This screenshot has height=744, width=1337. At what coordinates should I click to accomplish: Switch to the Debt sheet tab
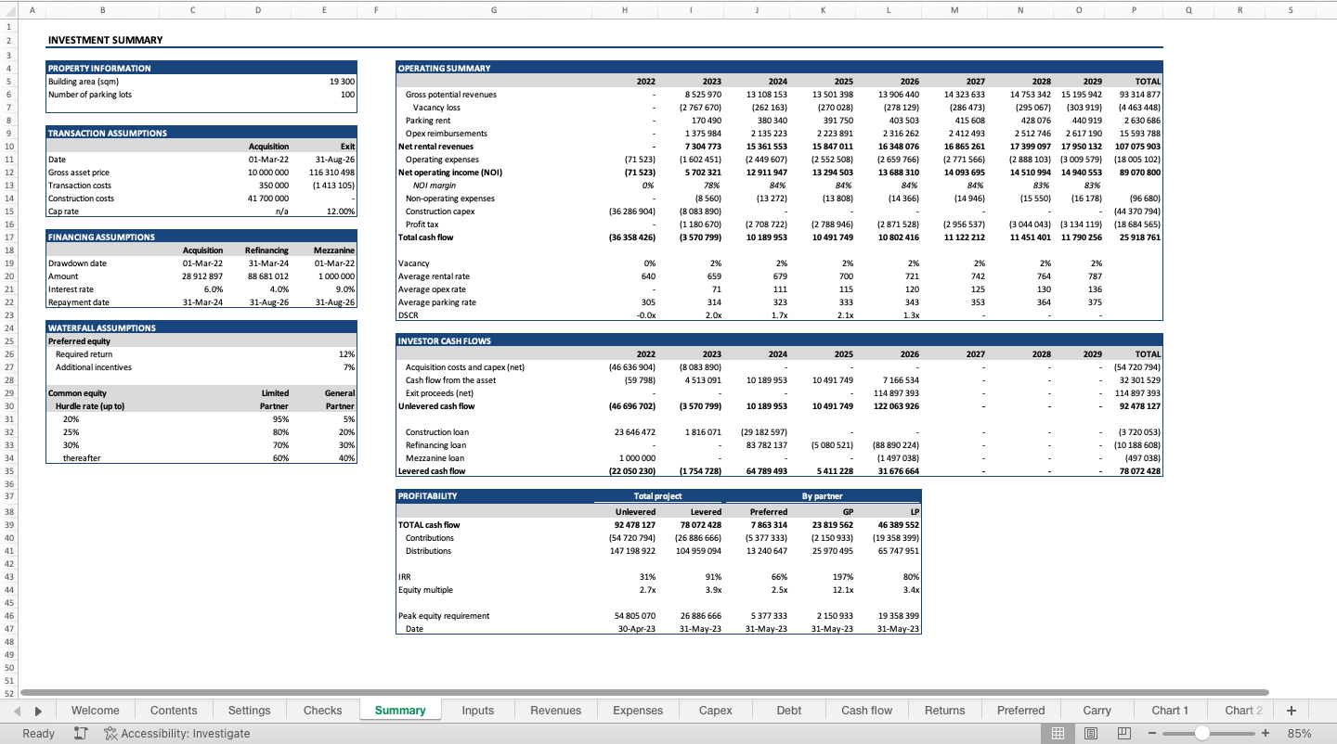(x=788, y=710)
